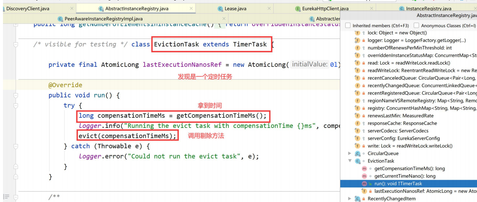Click field icon next to regionNameVSRemoteRegistry
Screen dimensions: 477x202
357,100
